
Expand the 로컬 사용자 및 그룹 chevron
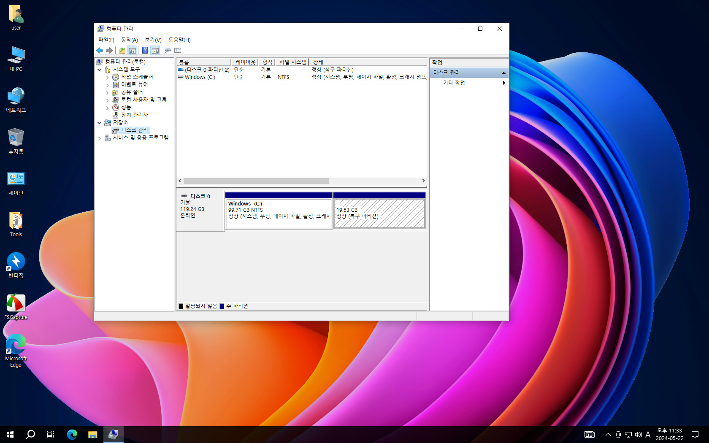pyautogui.click(x=108, y=100)
